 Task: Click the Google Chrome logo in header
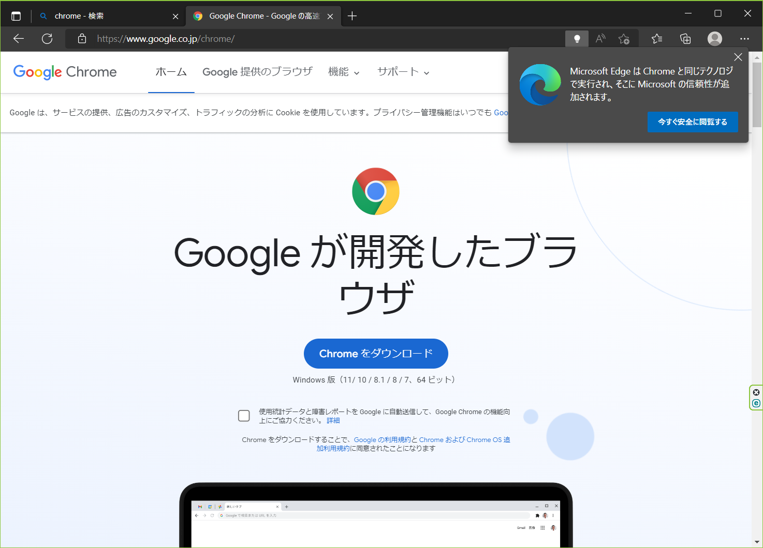(x=65, y=72)
